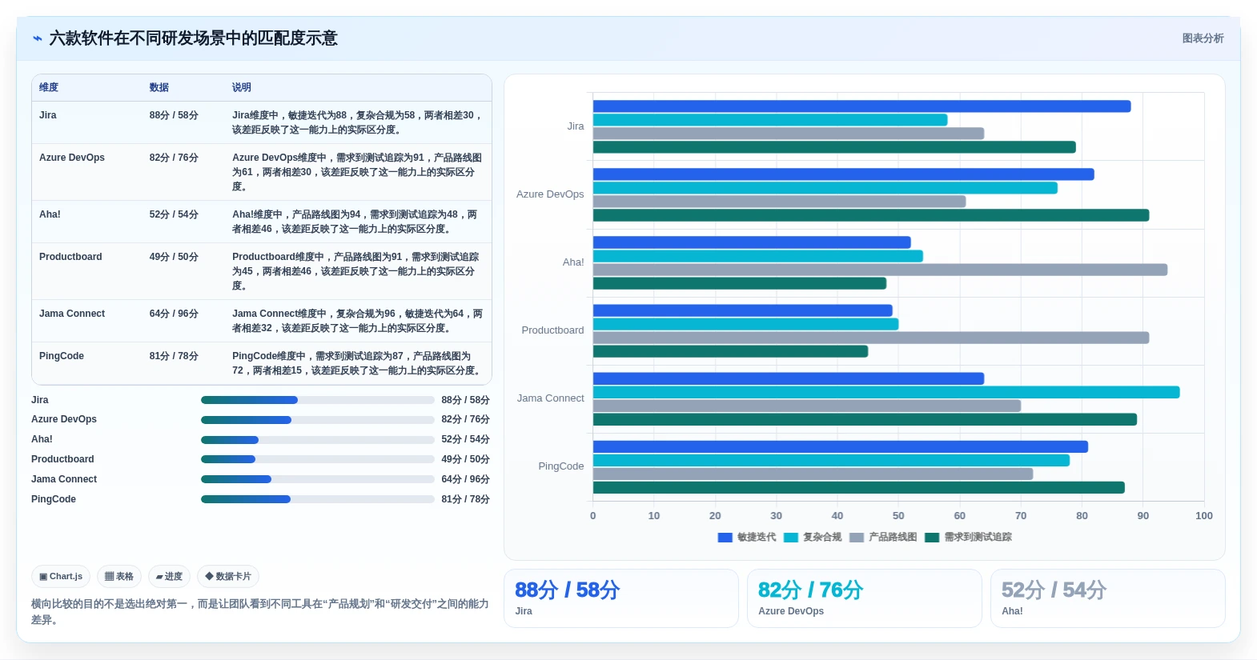Click the 82分 / 76分 table cell
Screen dimensions: 1257x660
[174, 158]
